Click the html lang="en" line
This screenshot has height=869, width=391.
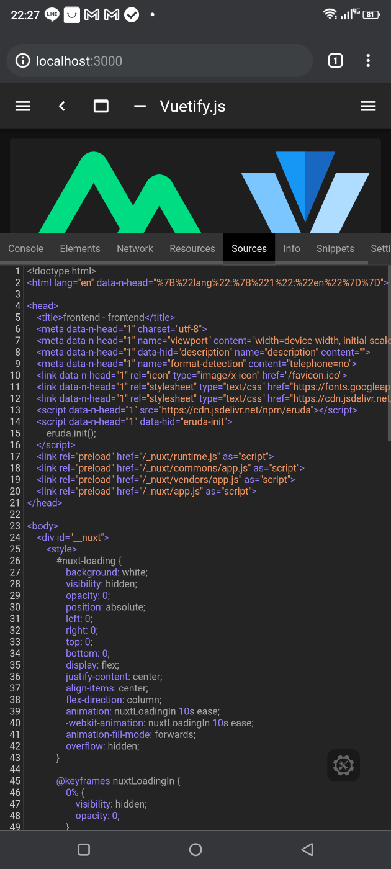(207, 282)
